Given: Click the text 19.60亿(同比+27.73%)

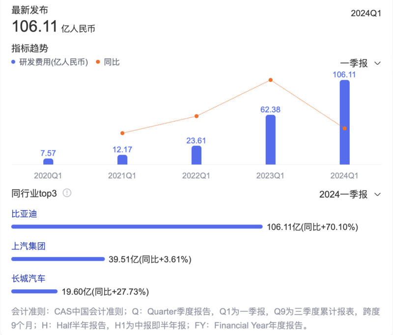Looking at the screenshot, I should (105, 292).
